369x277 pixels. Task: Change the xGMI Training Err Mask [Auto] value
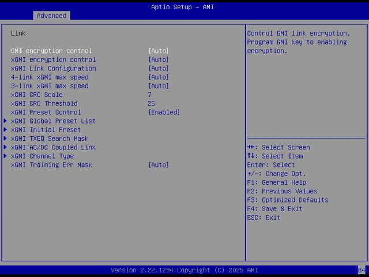pyautogui.click(x=159, y=165)
